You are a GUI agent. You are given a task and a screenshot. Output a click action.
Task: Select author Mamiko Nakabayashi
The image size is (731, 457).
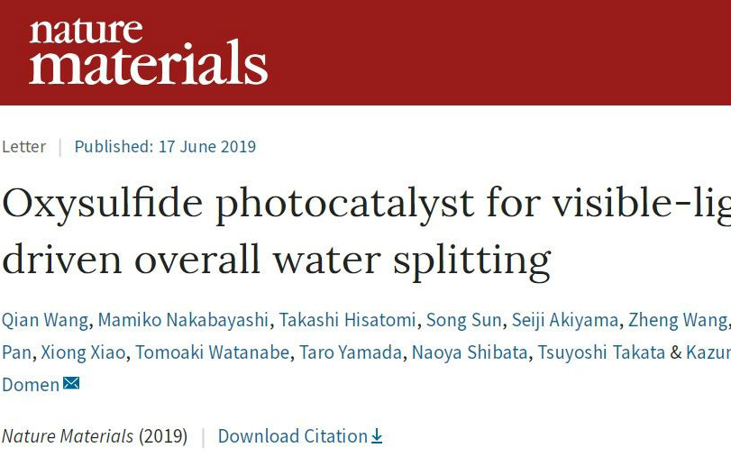183,320
